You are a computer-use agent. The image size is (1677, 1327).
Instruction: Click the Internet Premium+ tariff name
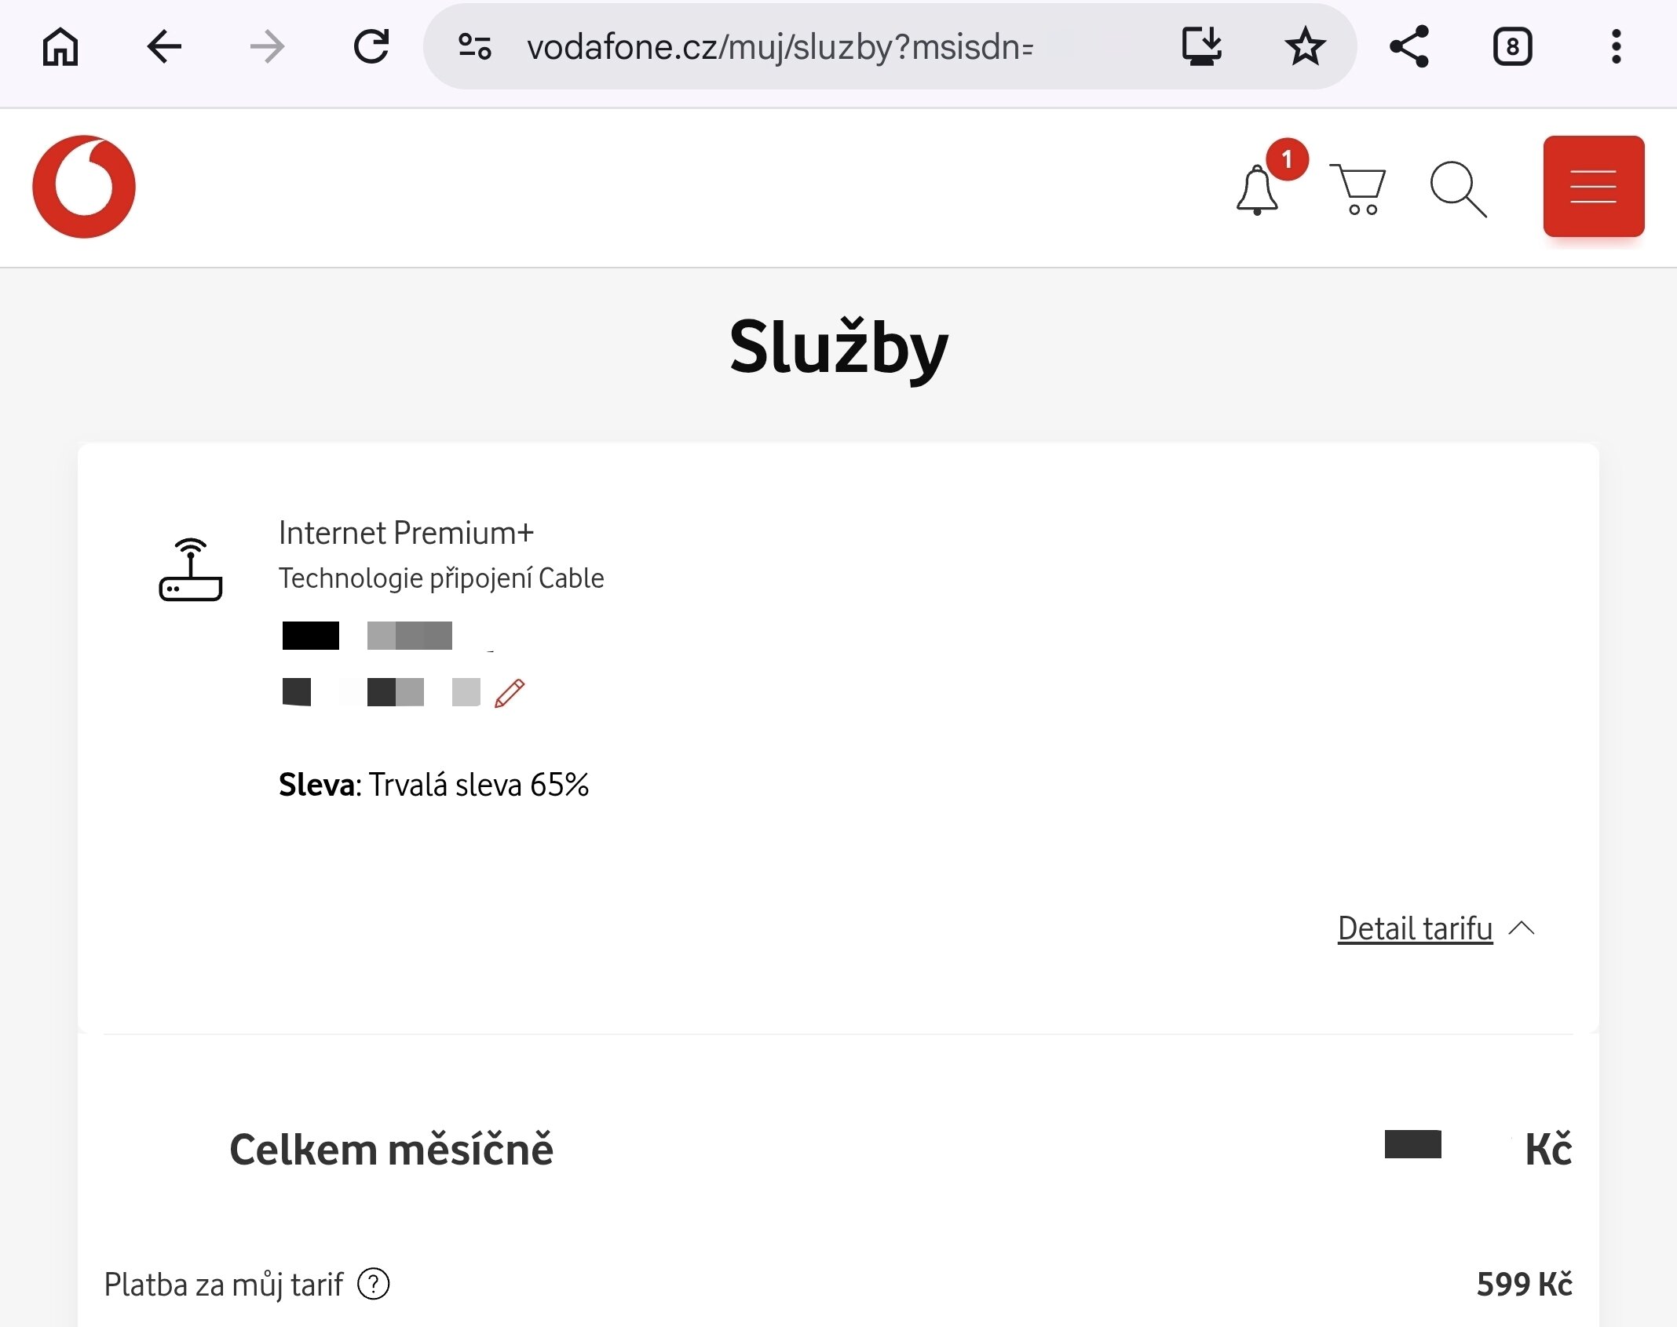click(x=406, y=533)
